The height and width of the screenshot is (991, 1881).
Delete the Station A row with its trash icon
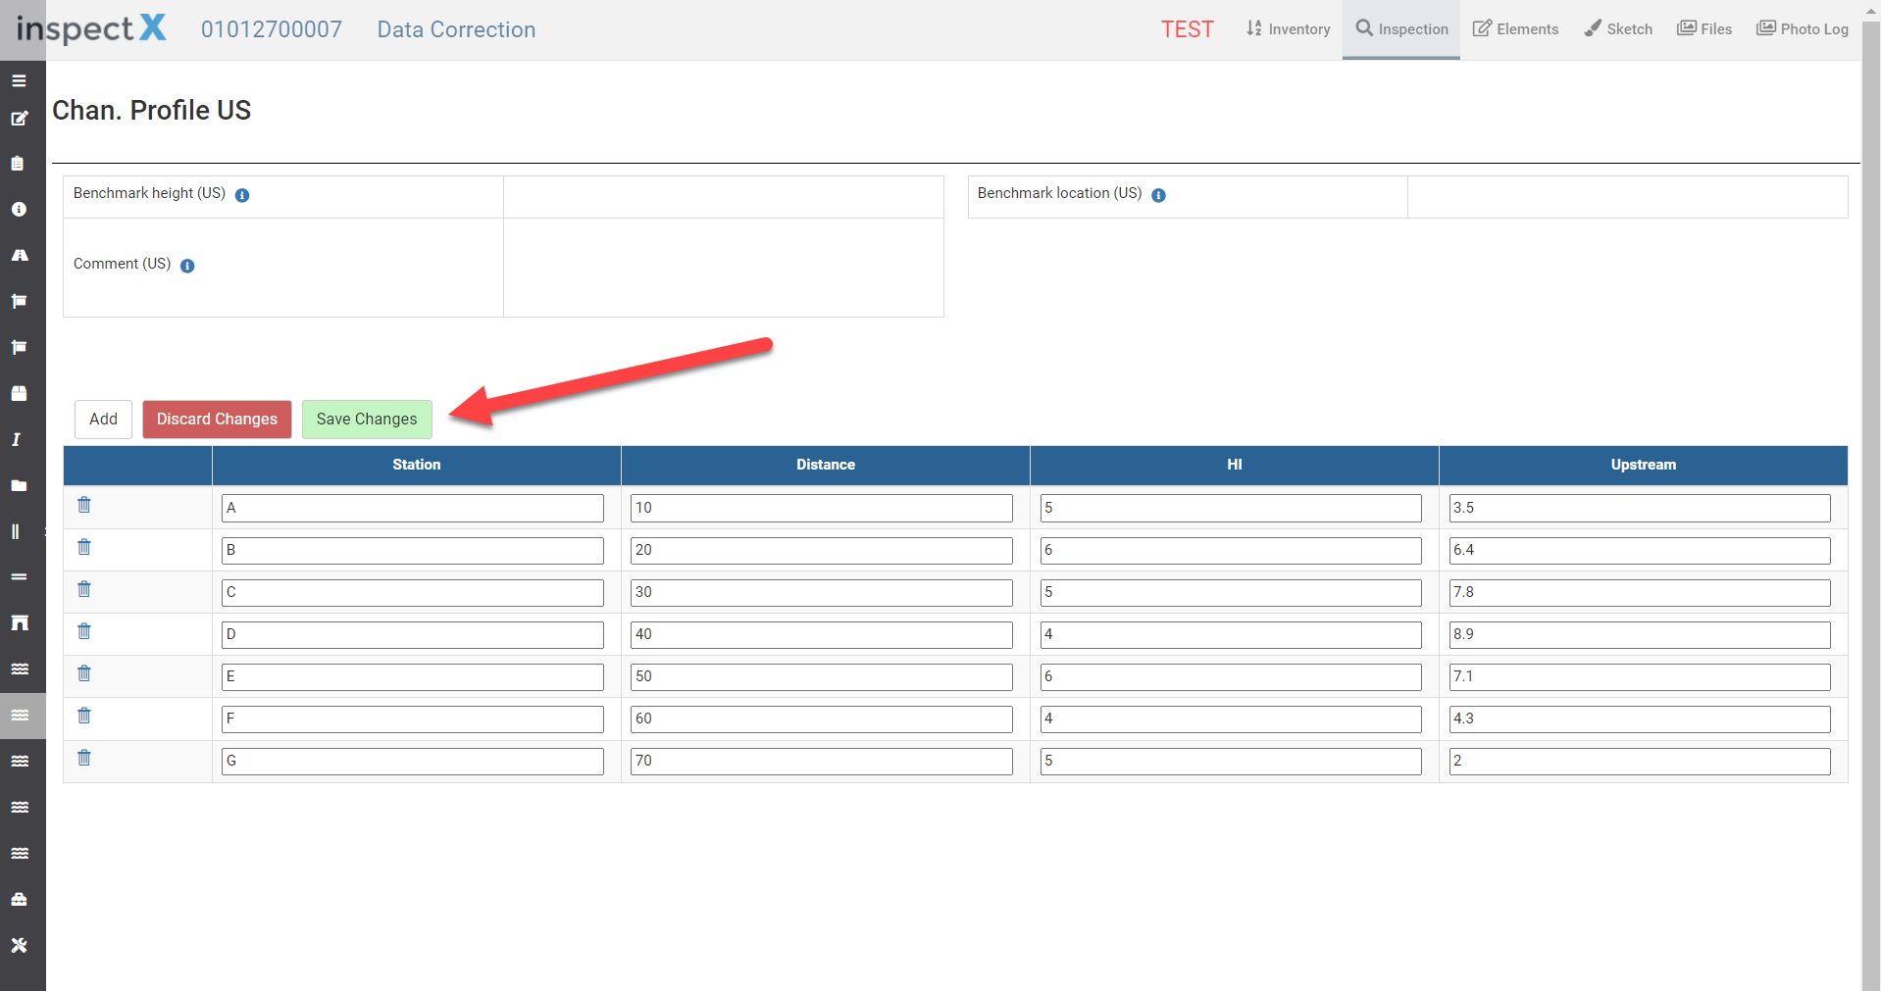click(84, 505)
